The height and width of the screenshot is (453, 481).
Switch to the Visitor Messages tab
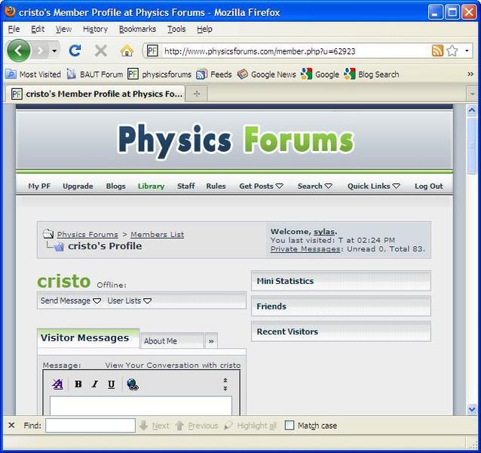[88, 338]
